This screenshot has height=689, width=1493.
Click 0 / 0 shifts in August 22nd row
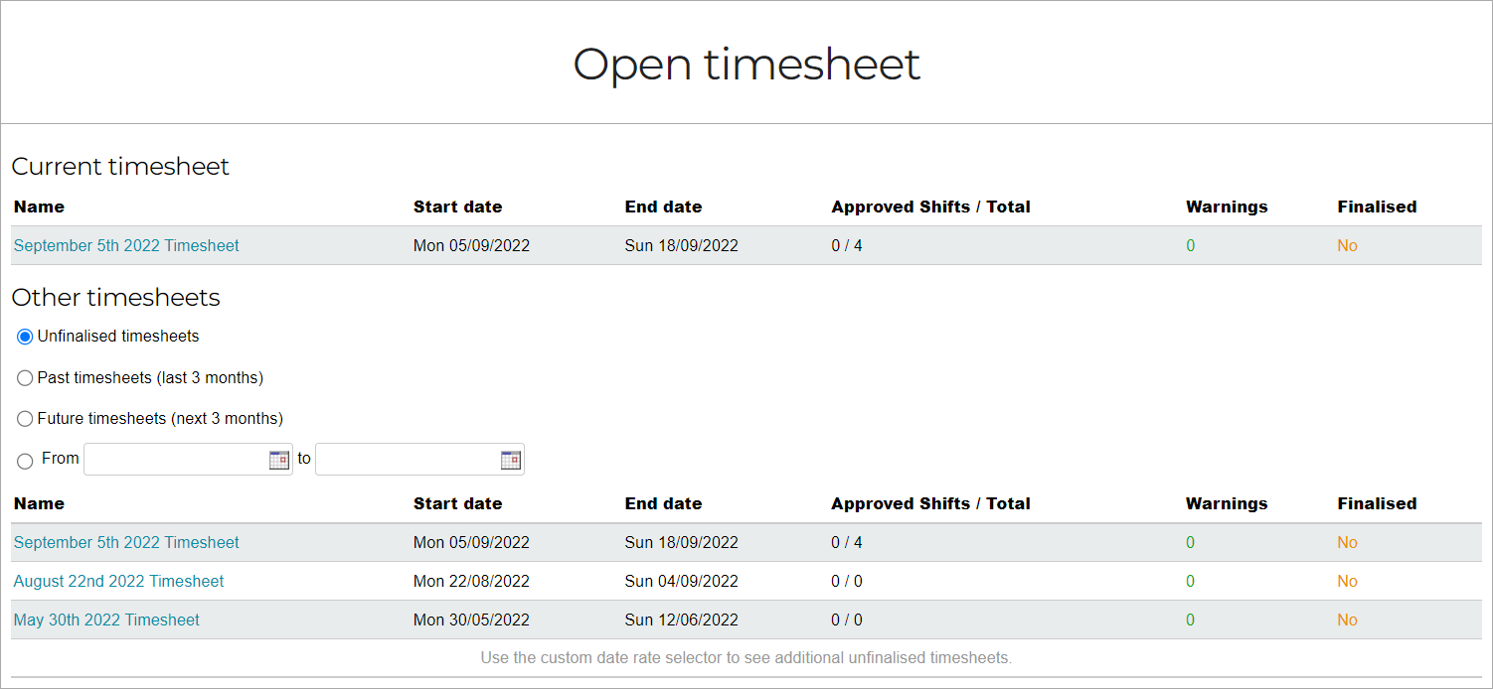point(847,581)
